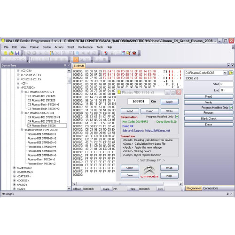
Task: Click the Paste clipboard toolbar icon
Action: click(x=51, y=53)
